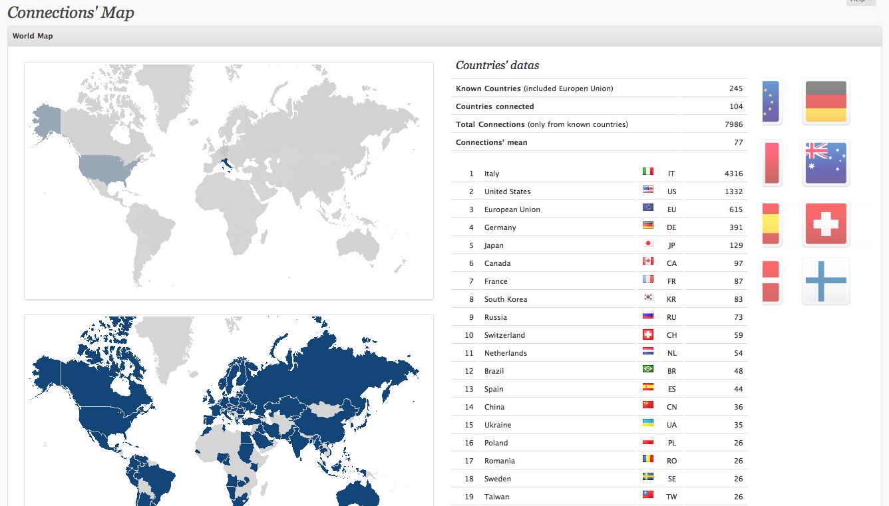The image size is (889, 506).
Task: Click the large Switzerland flag tile
Action: coord(826,224)
